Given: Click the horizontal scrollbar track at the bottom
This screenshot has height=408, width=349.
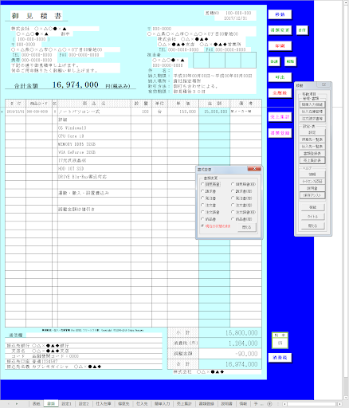Looking at the screenshot, I should click(x=312, y=404).
